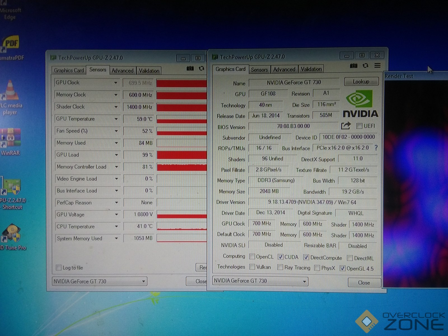Expand the CPU Temperature sensor dropdown
The height and width of the screenshot is (336, 448).
click(116, 227)
